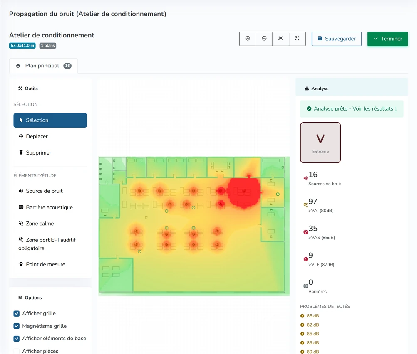Choose the Barrière acoustique tool
Screen dimensions: 417x354
pyautogui.click(x=50, y=207)
